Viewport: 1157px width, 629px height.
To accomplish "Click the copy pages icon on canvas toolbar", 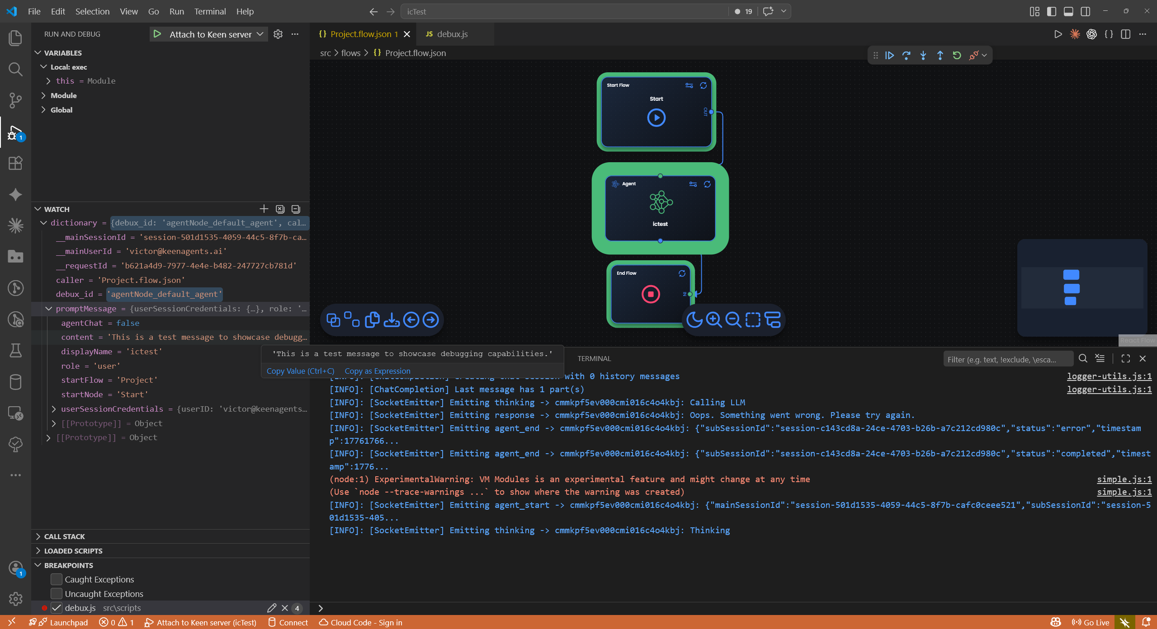I will click(372, 320).
